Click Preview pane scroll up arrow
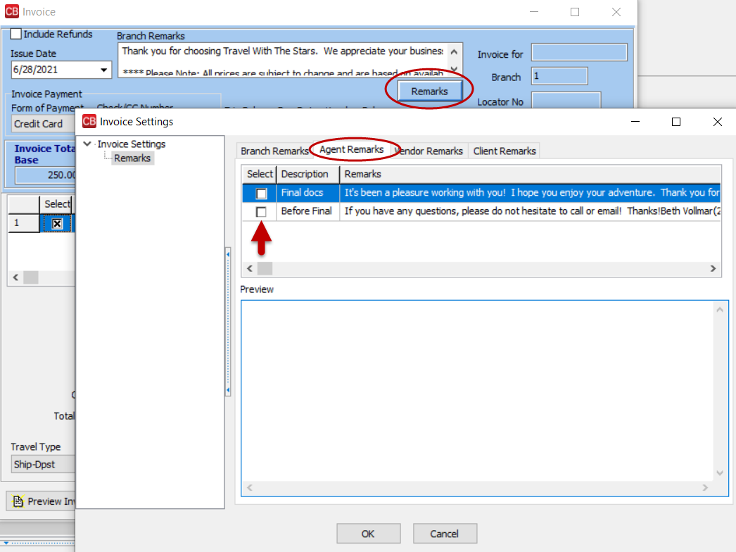This screenshot has width=736, height=552. coord(720,310)
